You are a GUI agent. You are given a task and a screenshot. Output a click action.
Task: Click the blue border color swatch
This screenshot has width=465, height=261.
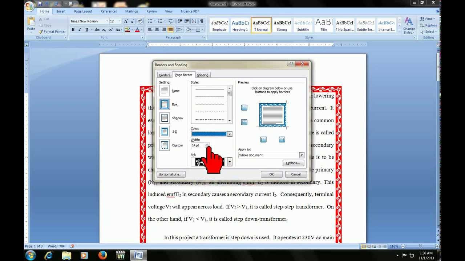(x=209, y=134)
